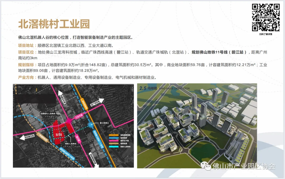Screen dimensions: 285x179
Task: Click the 主要城市人流来向 map label
Action: click(48, 114)
